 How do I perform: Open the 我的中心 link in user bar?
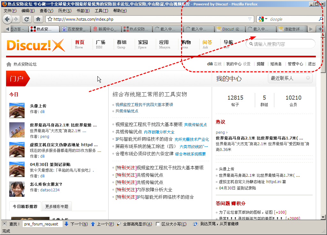pos(233,64)
